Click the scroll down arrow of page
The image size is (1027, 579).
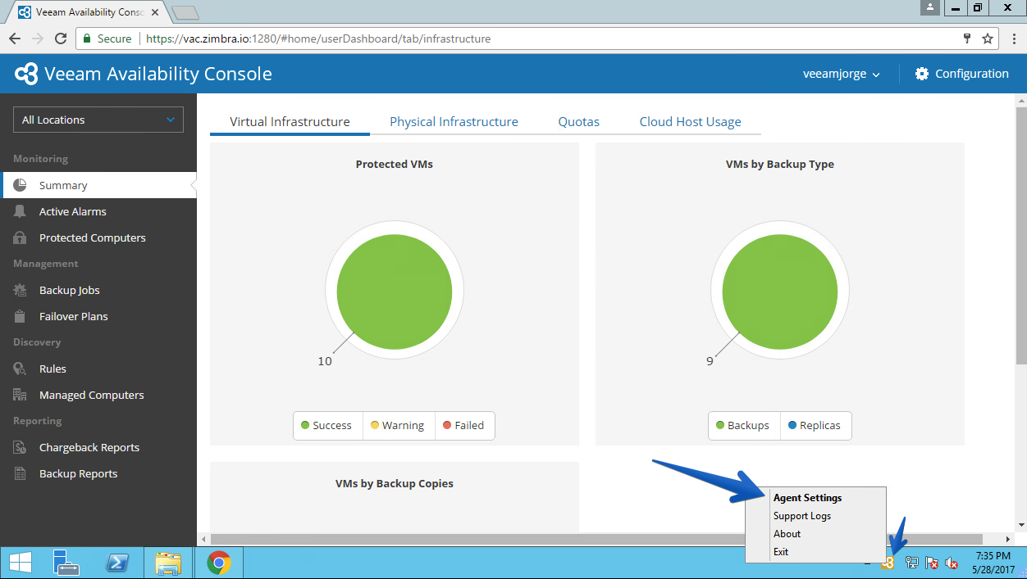[1021, 525]
